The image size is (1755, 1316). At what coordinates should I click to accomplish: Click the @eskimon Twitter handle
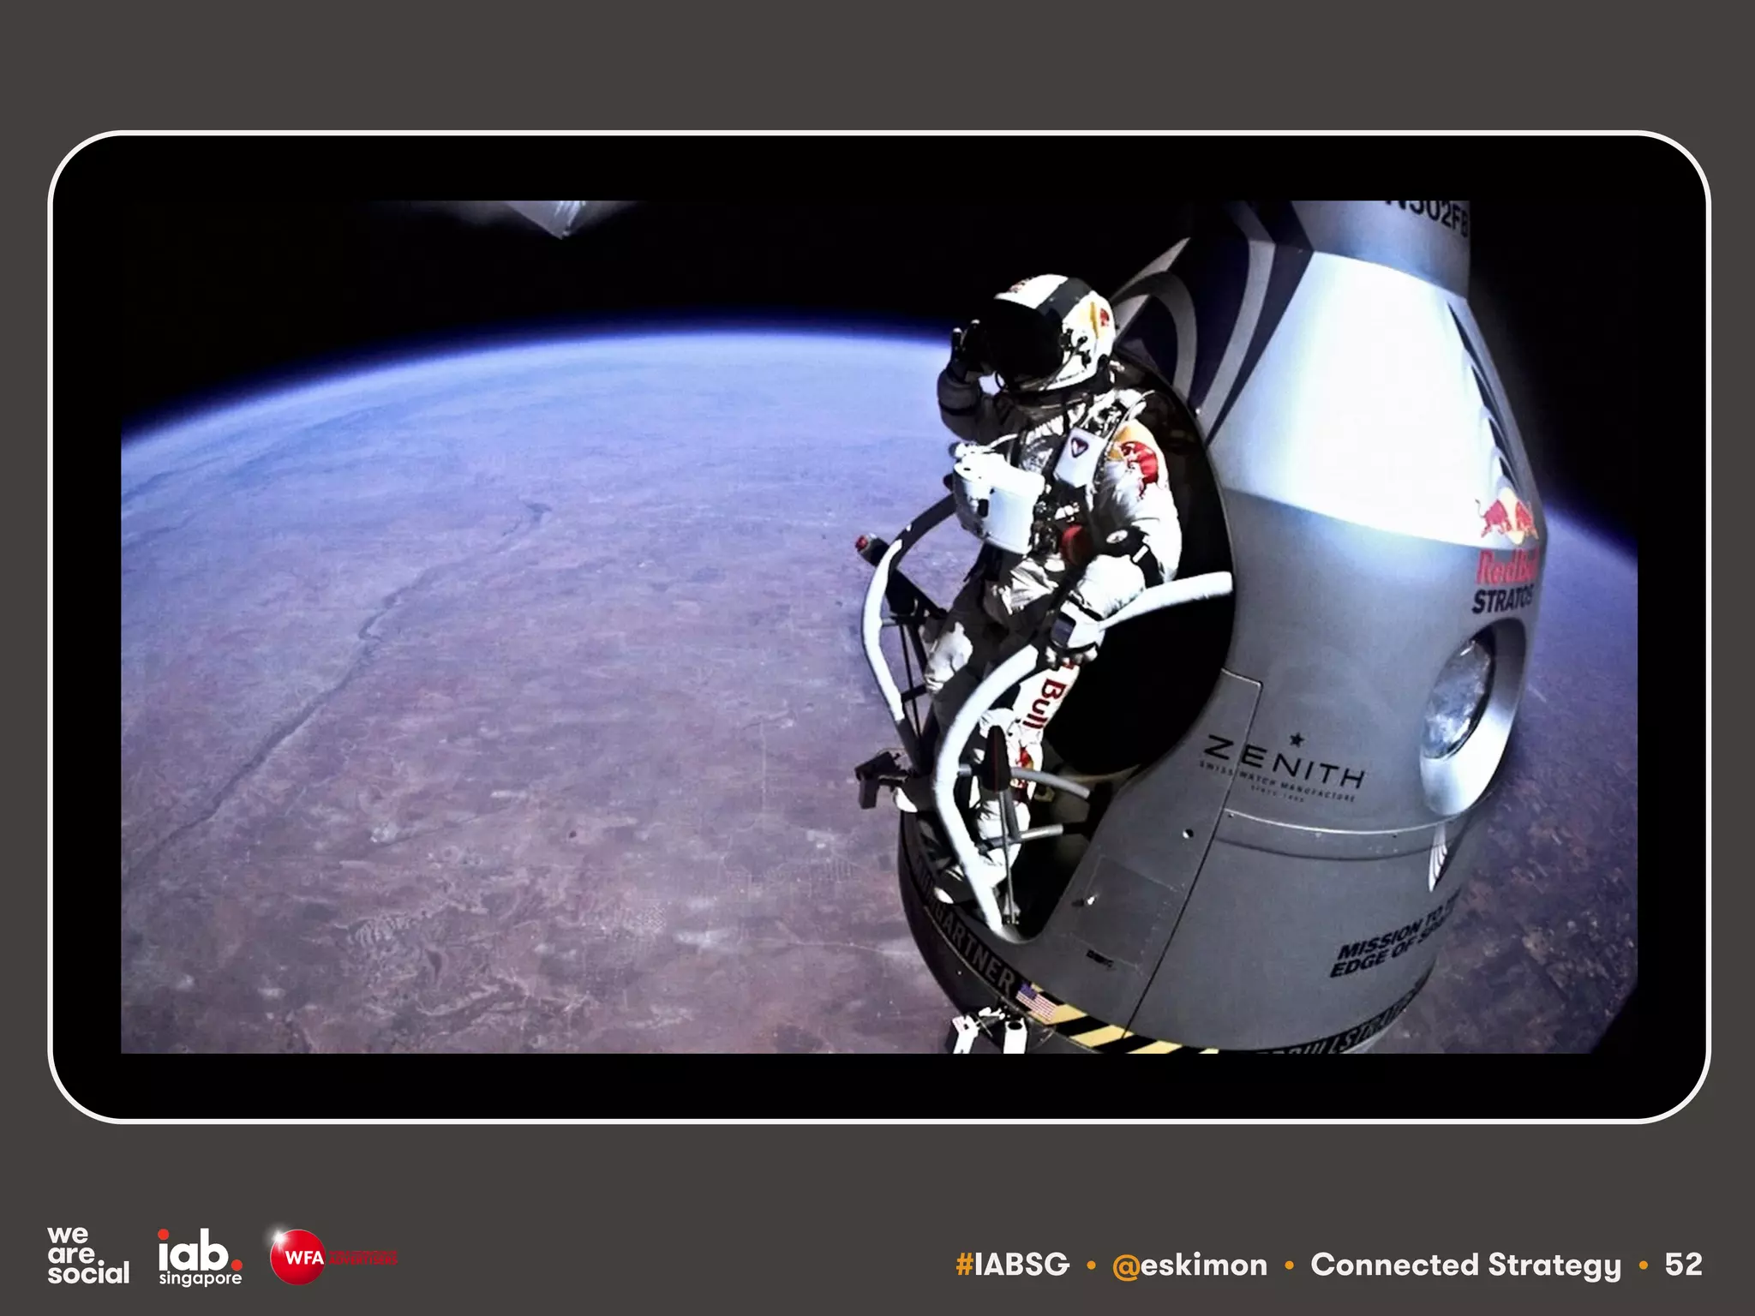1189,1265
